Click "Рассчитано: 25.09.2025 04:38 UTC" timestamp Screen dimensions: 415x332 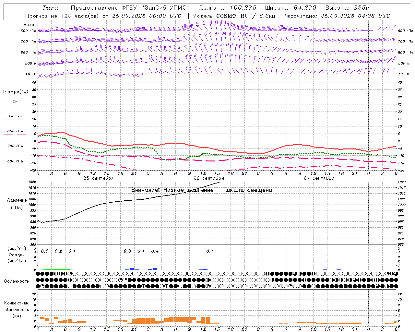click(337, 16)
